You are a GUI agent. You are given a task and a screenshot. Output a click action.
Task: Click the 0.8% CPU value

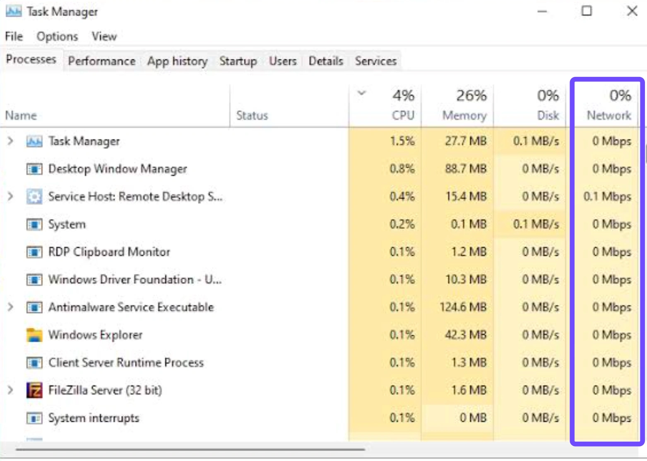point(402,169)
